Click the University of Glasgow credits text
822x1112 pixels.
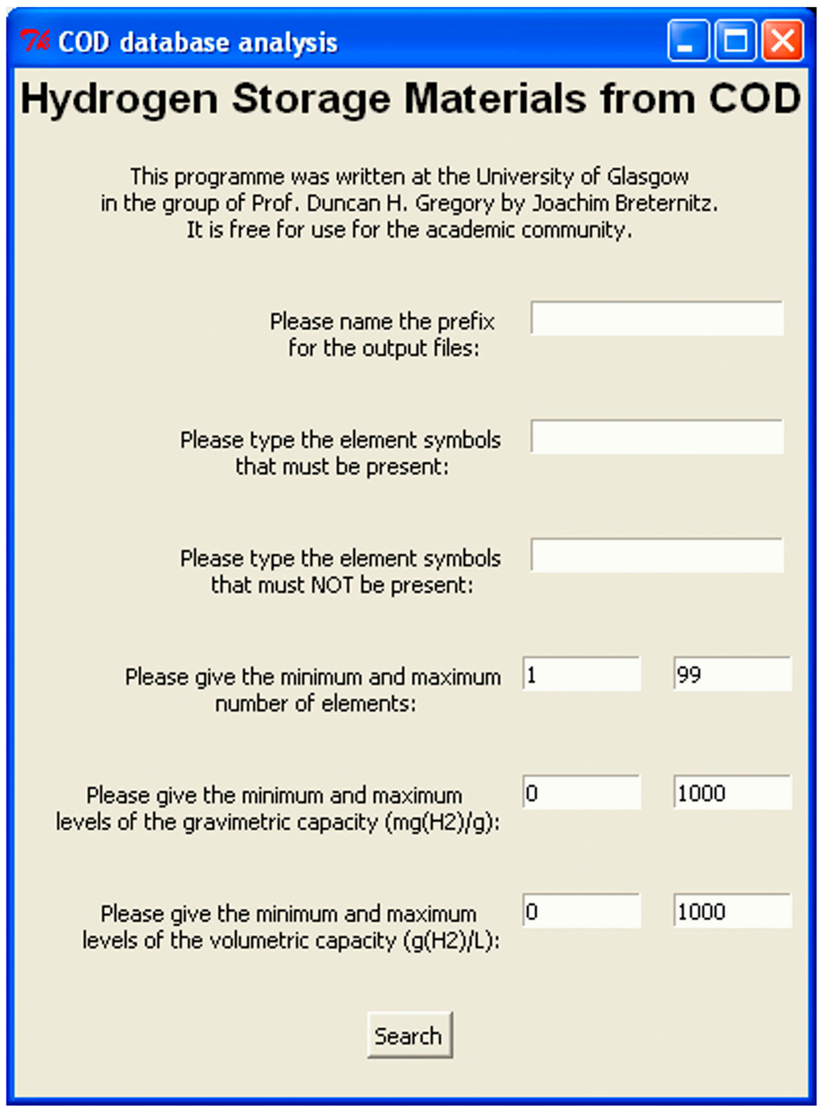point(409,203)
